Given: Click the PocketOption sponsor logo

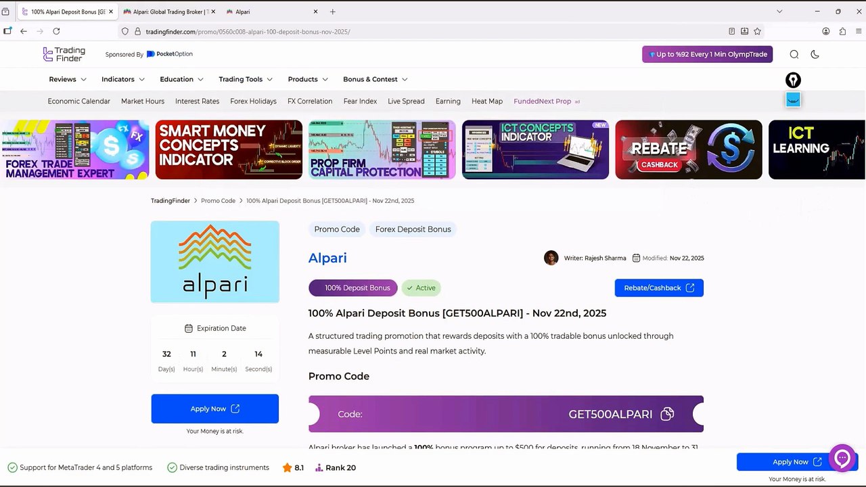Looking at the screenshot, I should click(170, 54).
